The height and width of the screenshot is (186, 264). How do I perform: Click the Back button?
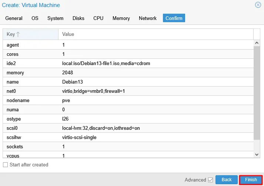[x=227, y=180]
